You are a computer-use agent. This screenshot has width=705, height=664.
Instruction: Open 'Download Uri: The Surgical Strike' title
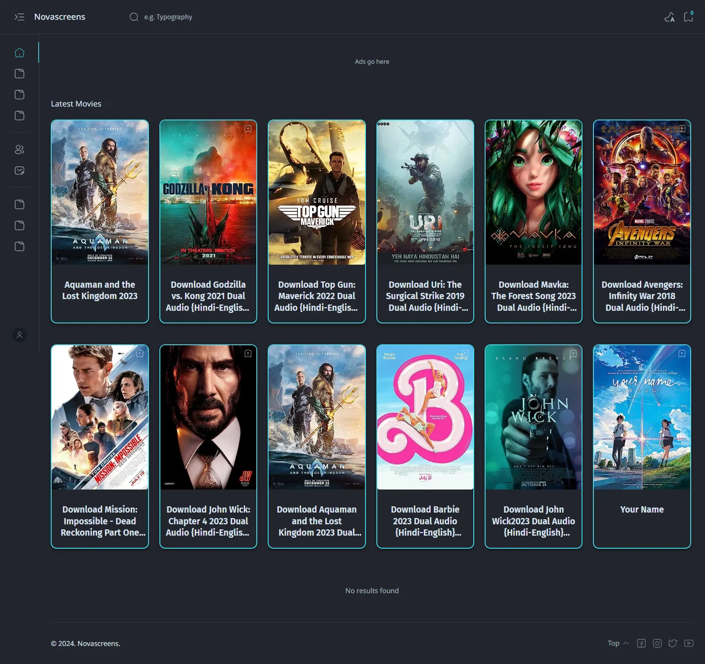425,296
